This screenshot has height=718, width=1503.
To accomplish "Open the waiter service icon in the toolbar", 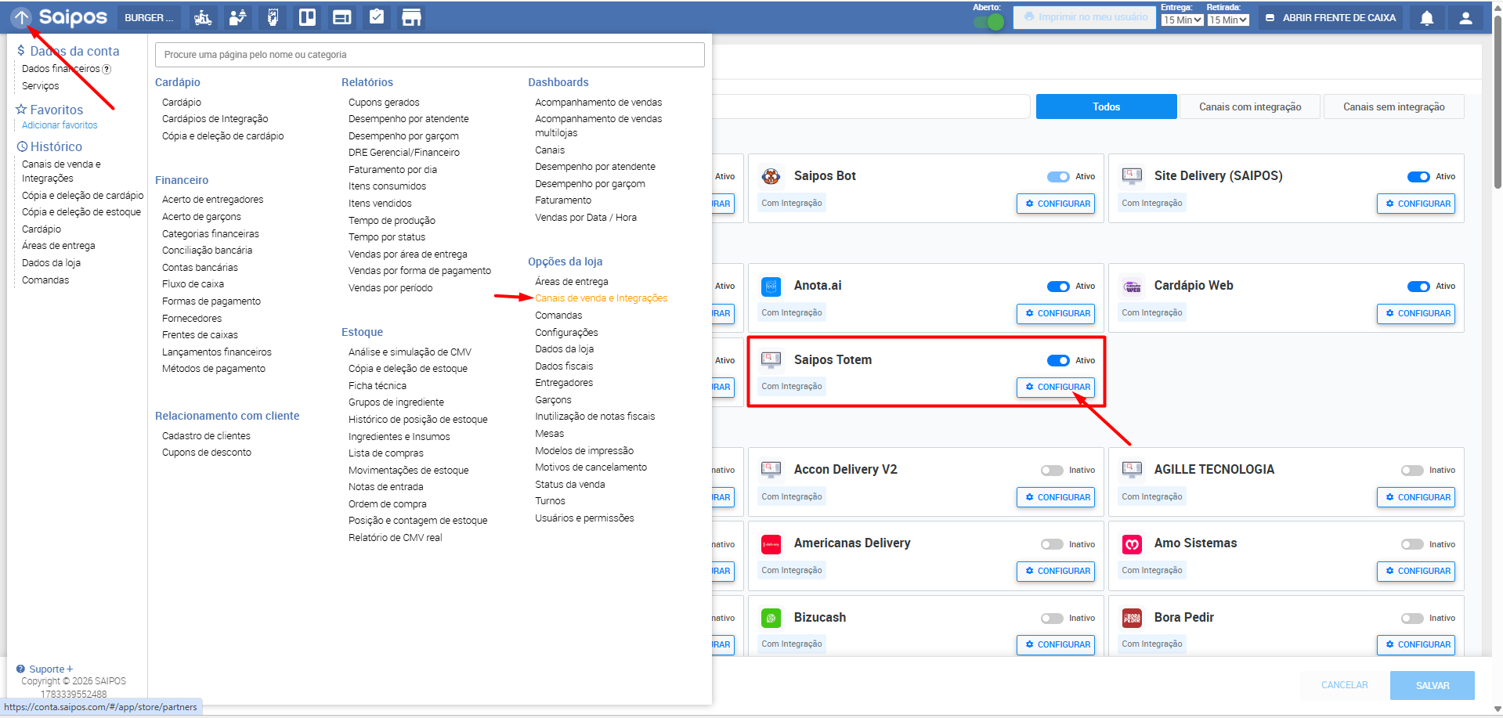I will pyautogui.click(x=238, y=17).
